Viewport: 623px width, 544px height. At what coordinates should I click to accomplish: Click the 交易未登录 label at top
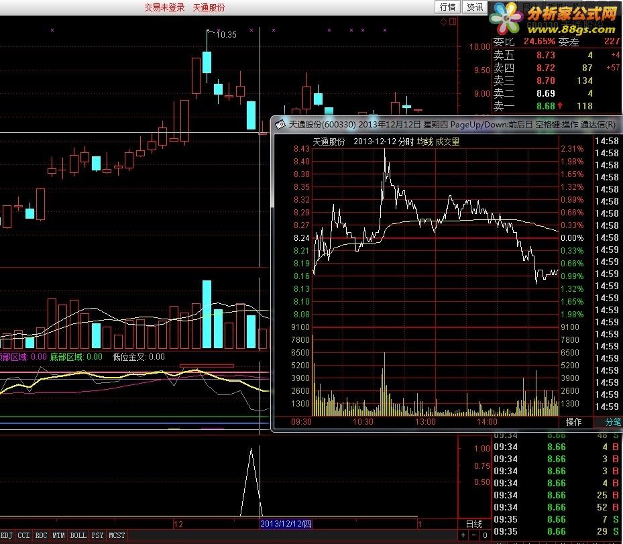(x=164, y=7)
